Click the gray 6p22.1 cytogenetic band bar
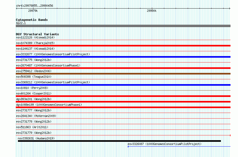This screenshot has width=238, height=157. point(123,26)
